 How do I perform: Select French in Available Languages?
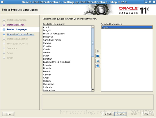(67, 71)
